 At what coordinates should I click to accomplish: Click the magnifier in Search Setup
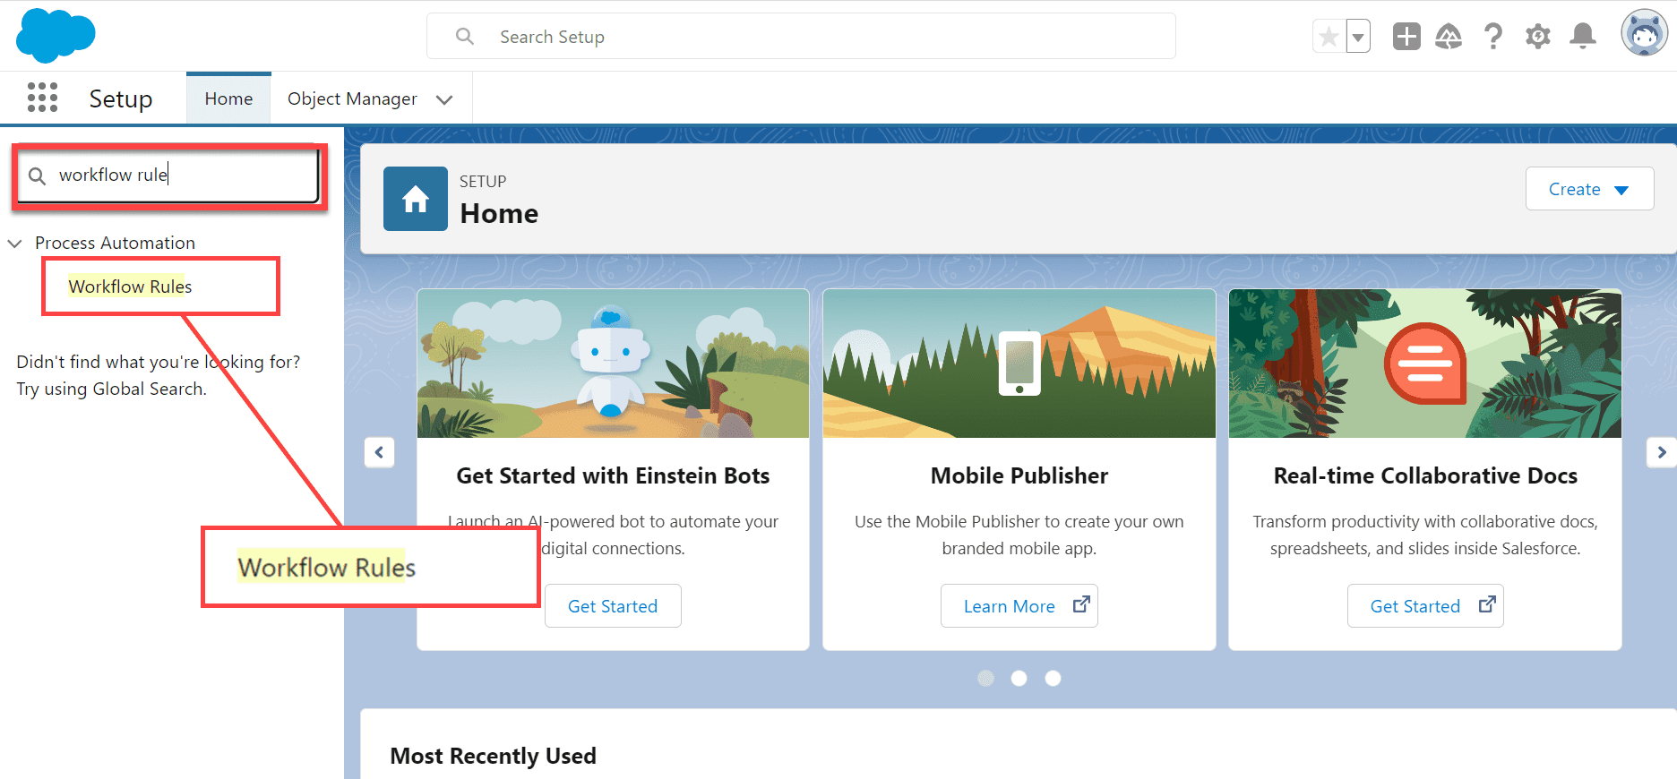tap(464, 37)
